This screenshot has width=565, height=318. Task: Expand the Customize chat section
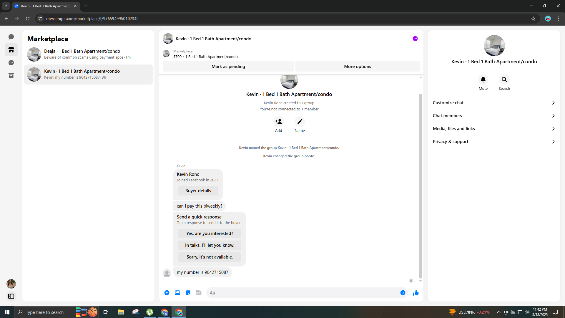tap(494, 103)
